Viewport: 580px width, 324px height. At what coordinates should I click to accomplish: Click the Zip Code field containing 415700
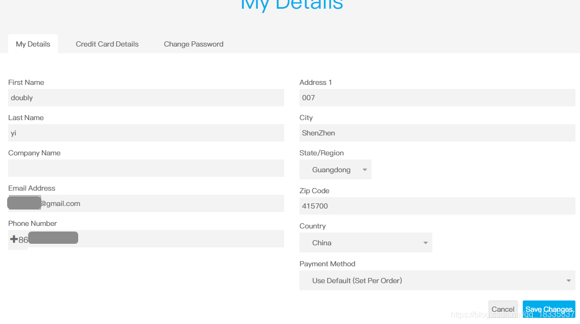pyautogui.click(x=437, y=205)
